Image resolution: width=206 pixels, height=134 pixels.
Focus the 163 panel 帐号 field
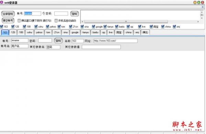20,41
